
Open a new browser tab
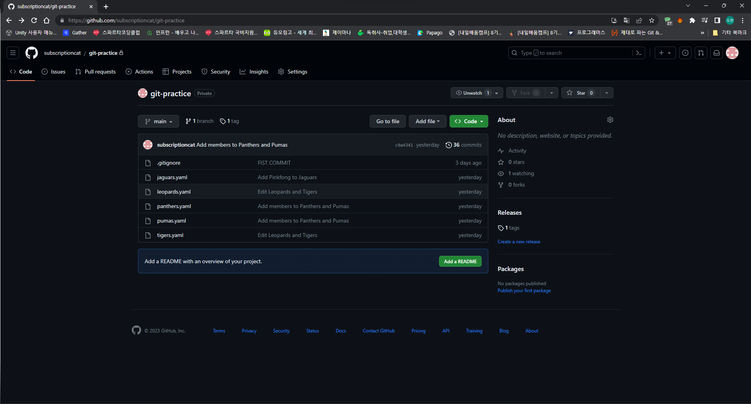pos(106,7)
